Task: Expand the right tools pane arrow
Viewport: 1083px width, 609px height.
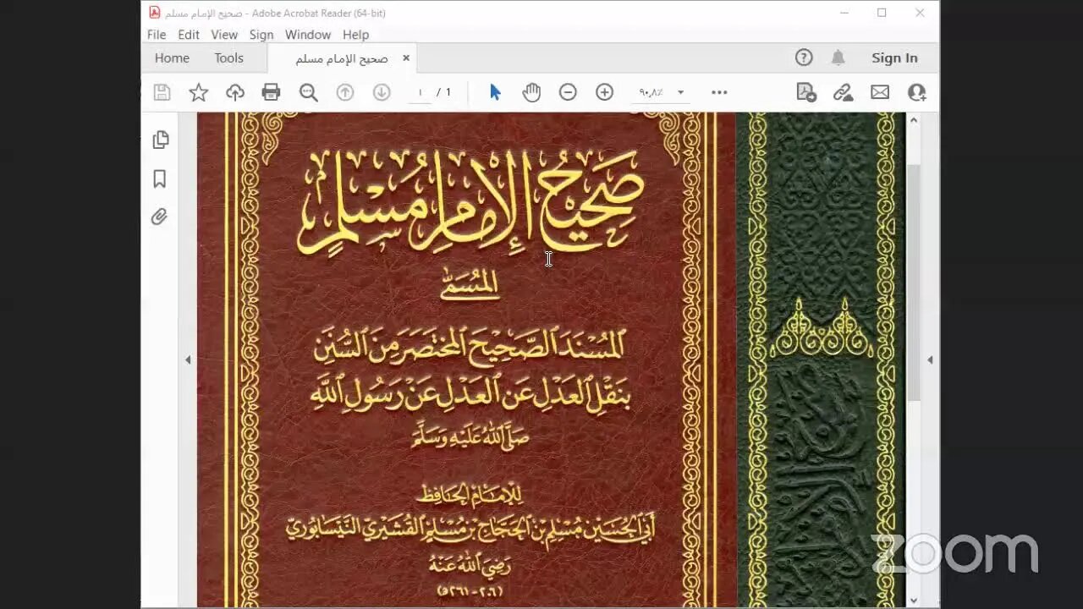Action: coord(930,359)
